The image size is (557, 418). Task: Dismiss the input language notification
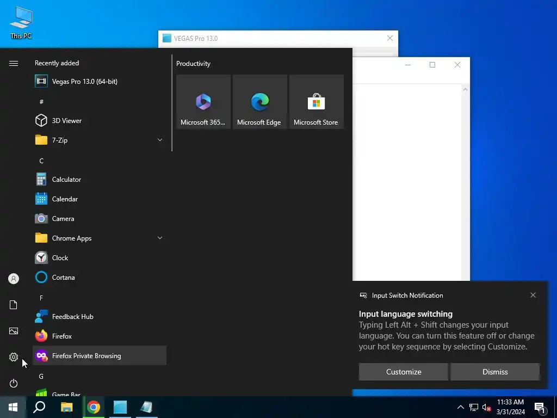click(495, 372)
